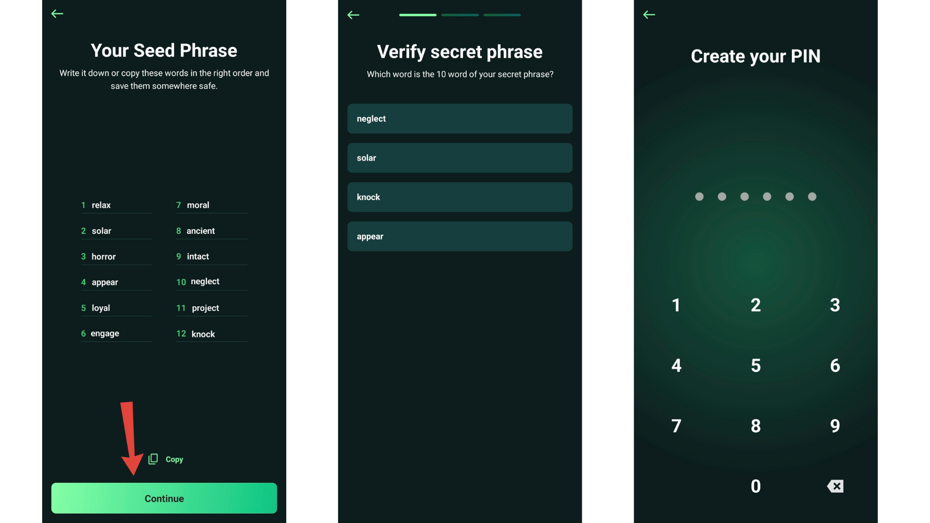This screenshot has height=523, width=930.
Task: Choose the 'knock' answer option
Action: coord(460,197)
